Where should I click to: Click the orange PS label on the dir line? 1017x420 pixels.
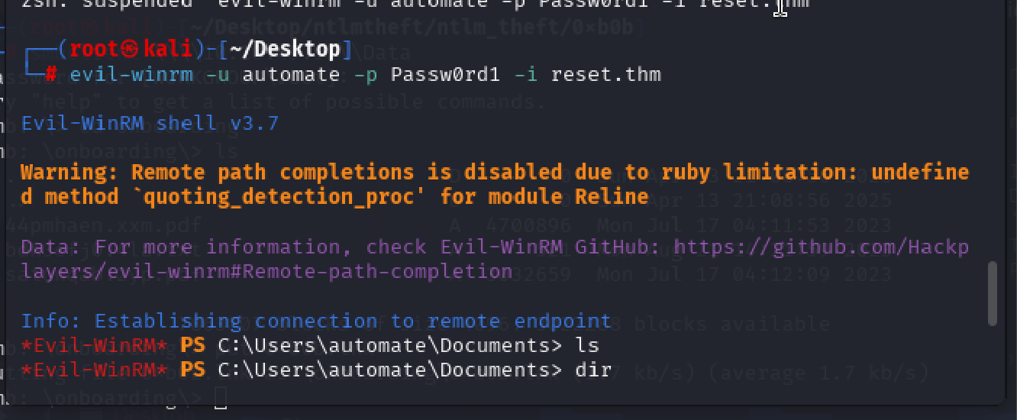192,370
